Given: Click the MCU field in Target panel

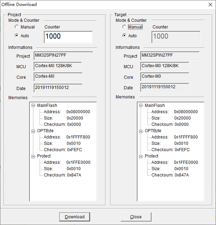Looking at the screenshot, I should coord(164,66).
